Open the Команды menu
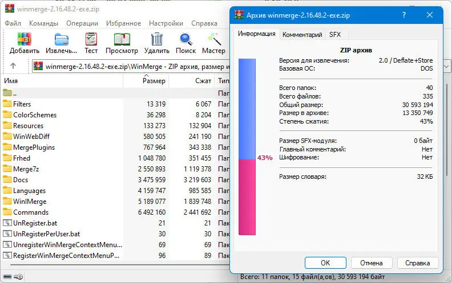452x283 pixels. tap(43, 23)
